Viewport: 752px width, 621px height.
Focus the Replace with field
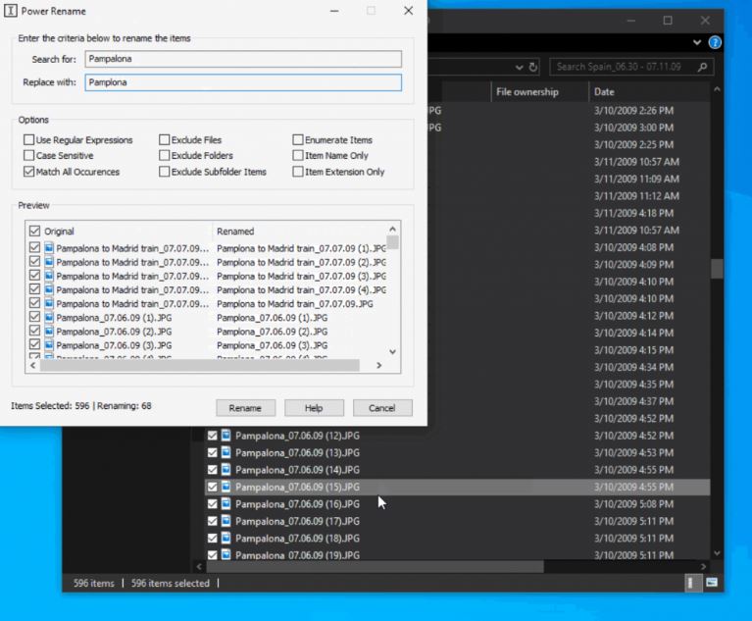[x=243, y=82]
